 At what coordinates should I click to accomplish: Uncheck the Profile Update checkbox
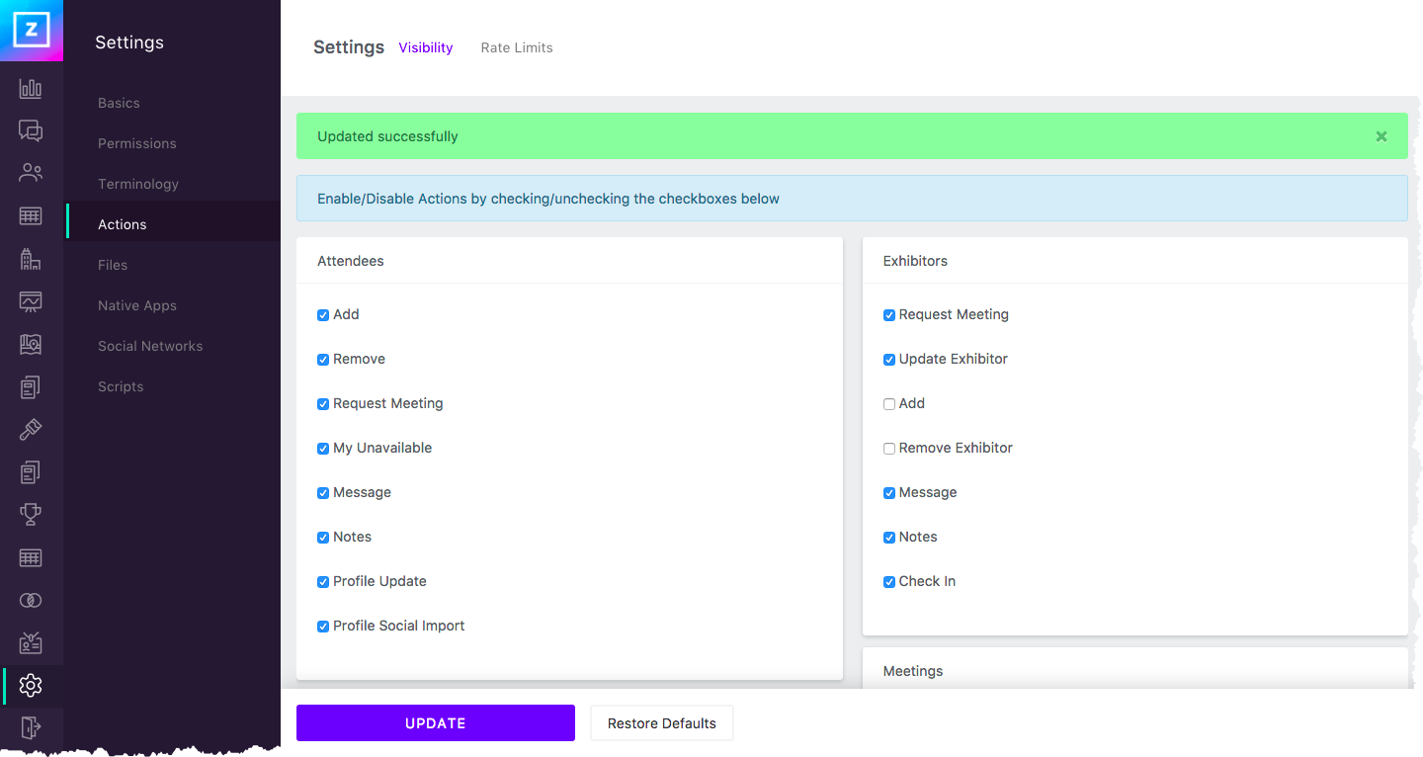pyautogui.click(x=323, y=582)
